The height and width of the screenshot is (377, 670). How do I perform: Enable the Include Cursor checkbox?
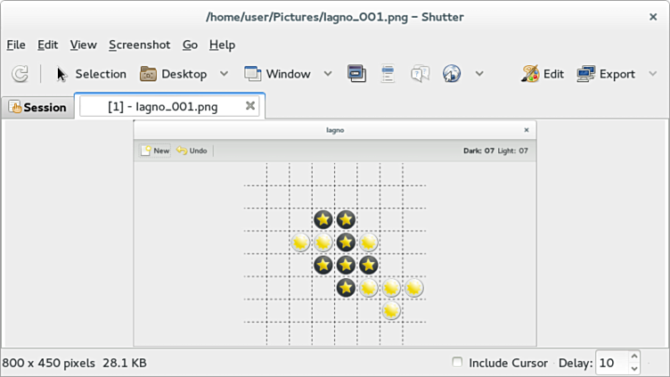457,363
